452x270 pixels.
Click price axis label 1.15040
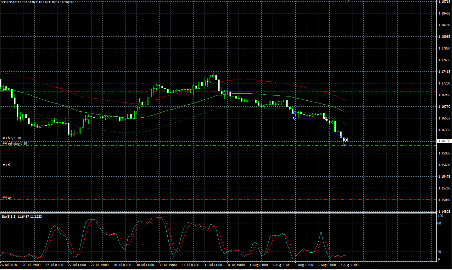click(444, 200)
